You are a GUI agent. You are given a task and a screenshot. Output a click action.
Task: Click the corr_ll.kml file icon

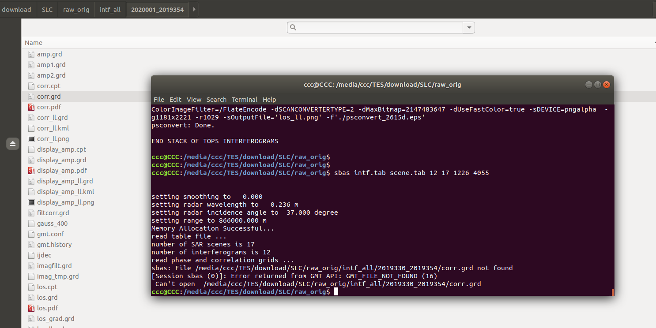31,128
